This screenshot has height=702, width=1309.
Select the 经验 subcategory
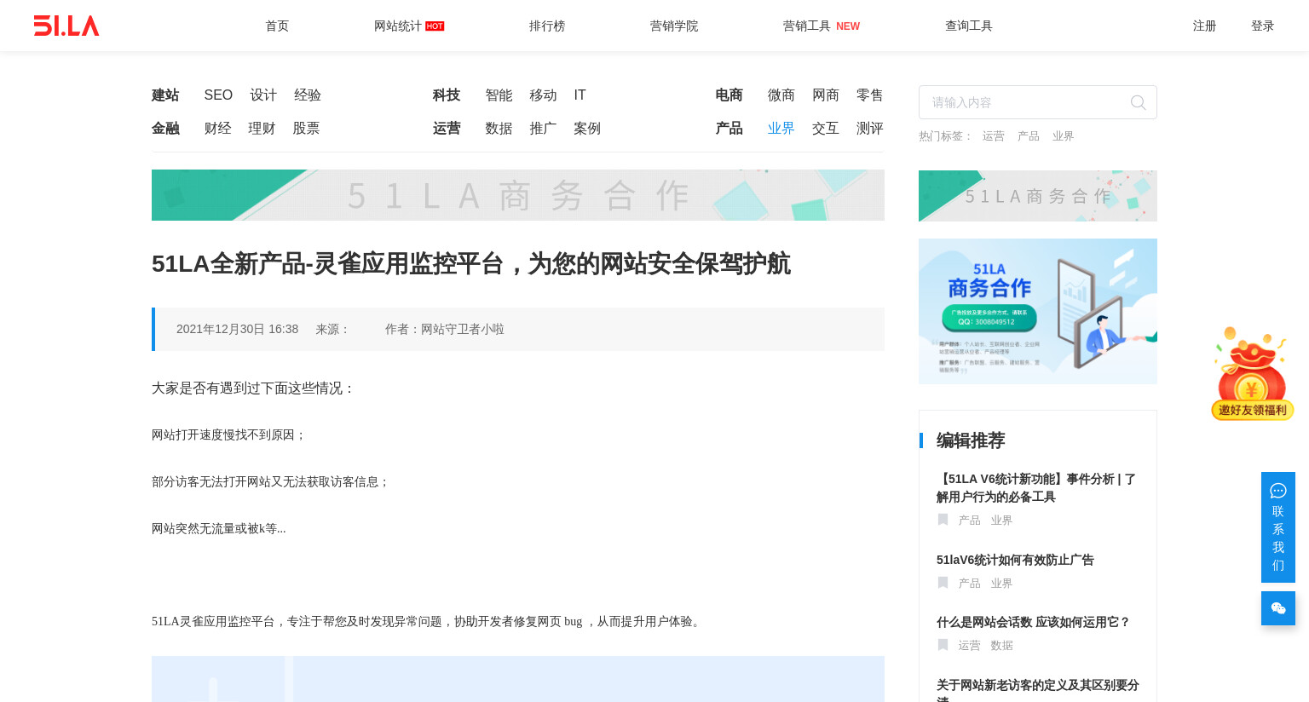(x=308, y=95)
